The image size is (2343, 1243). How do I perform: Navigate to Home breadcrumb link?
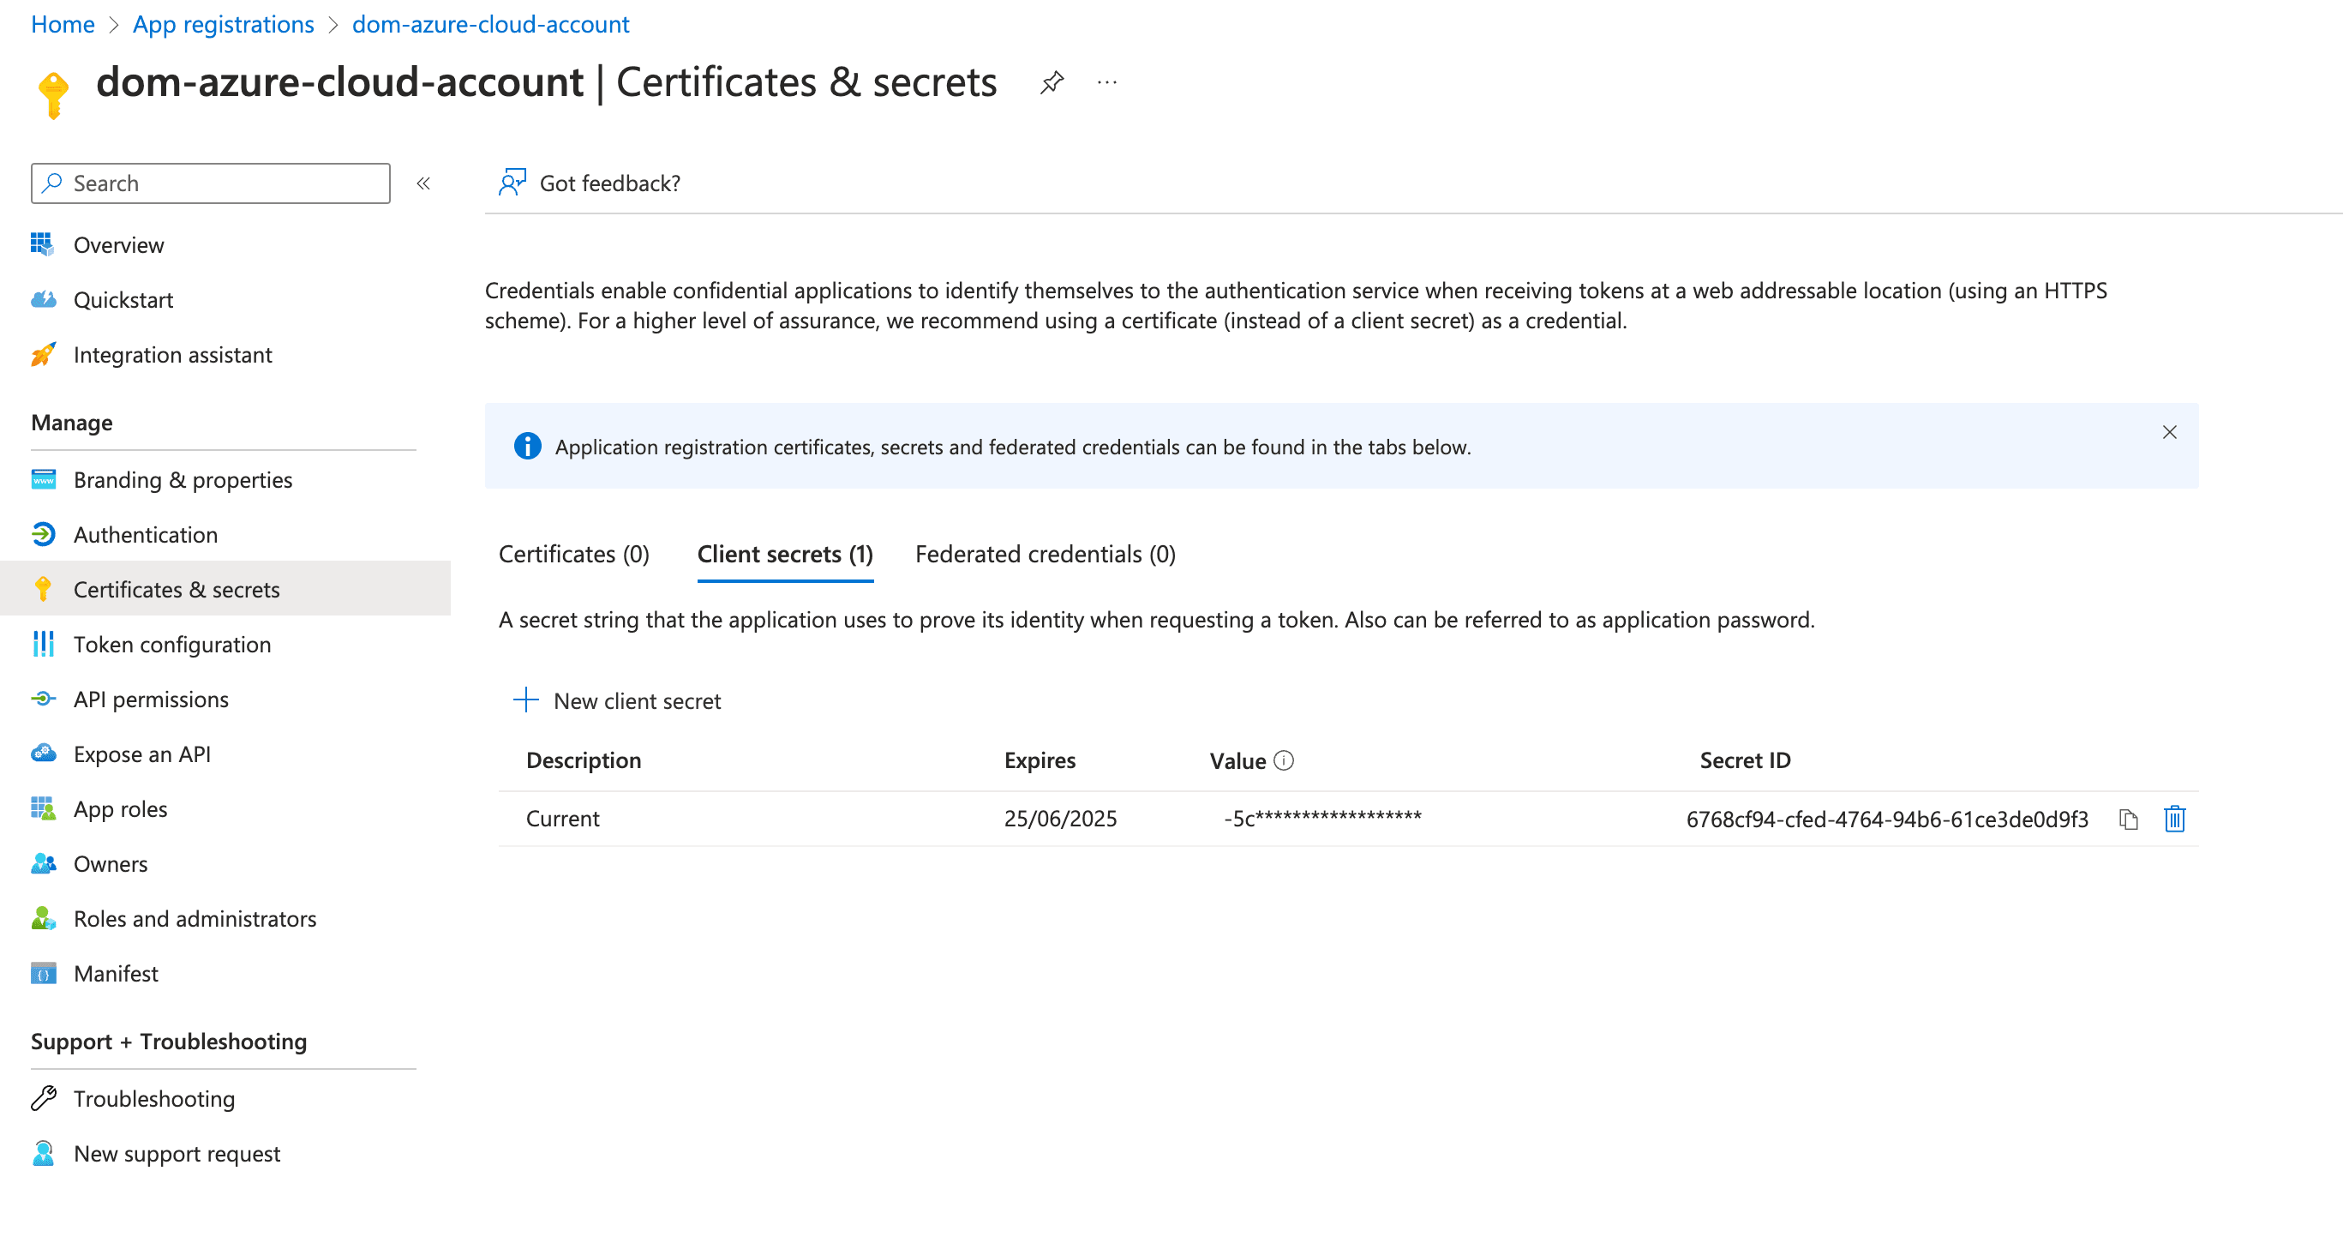63,25
